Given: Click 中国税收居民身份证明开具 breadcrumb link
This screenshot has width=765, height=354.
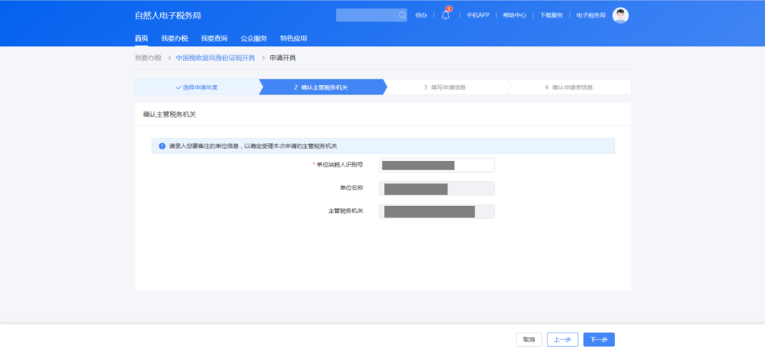Looking at the screenshot, I should tap(215, 57).
